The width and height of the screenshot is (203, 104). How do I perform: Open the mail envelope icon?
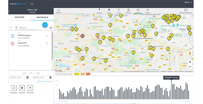tap(32, 4)
